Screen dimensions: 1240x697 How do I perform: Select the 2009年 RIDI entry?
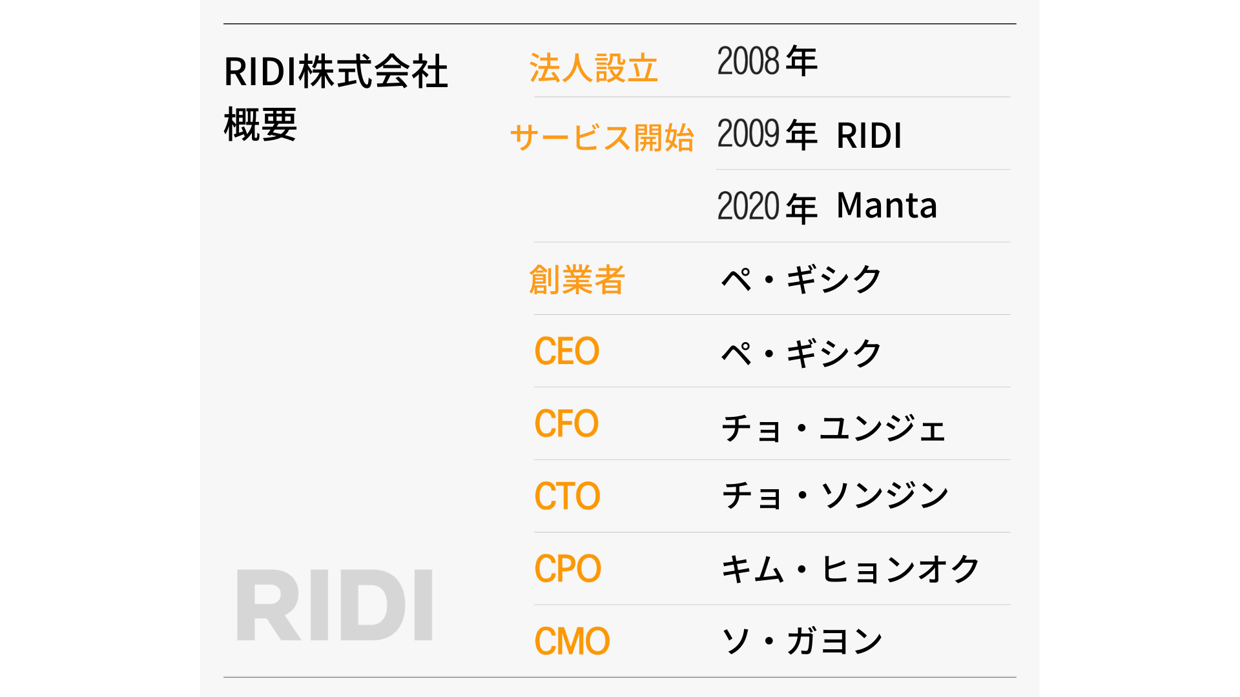point(809,134)
